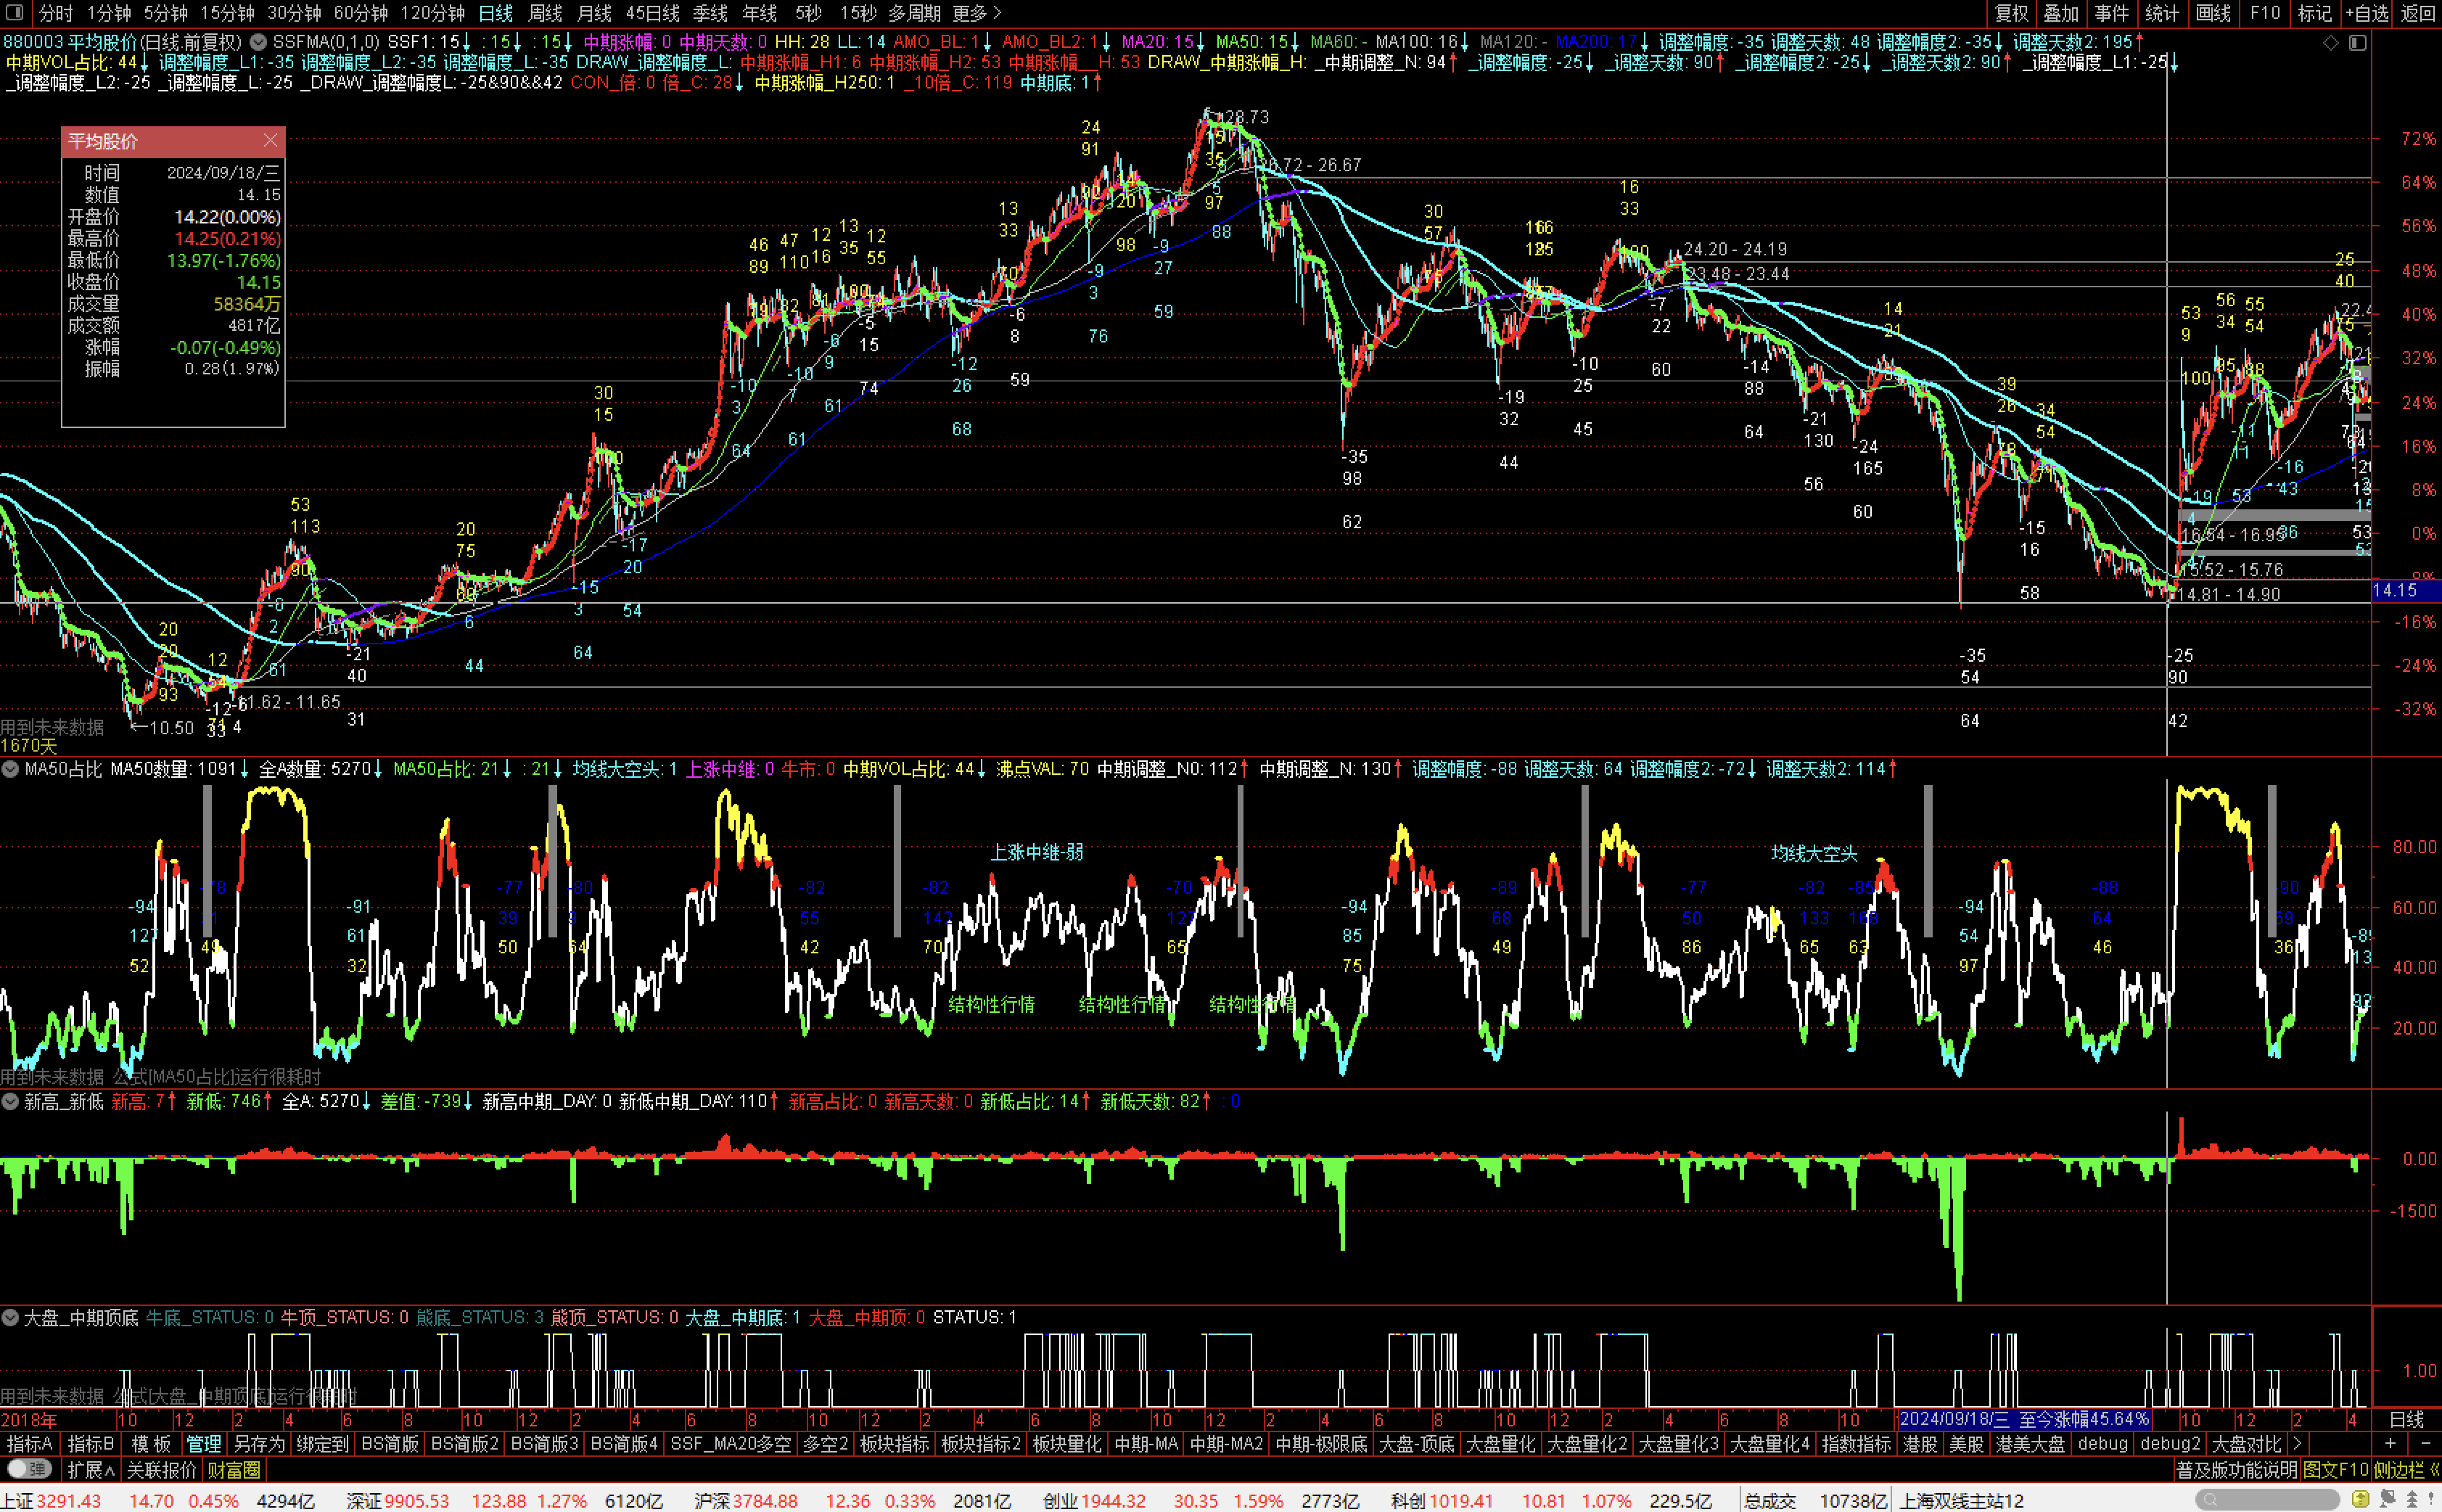The image size is (2442, 1512).
Task: Expand the 扩展 panel
Action: point(91,1469)
